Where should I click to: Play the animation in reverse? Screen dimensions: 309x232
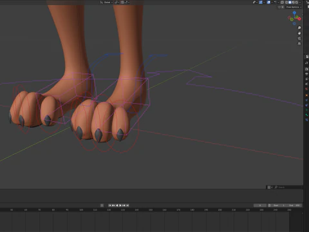click(x=117, y=206)
